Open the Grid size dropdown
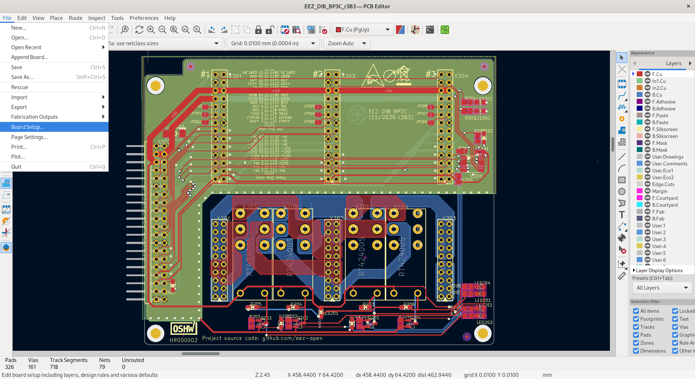695x379 pixels. click(x=273, y=43)
